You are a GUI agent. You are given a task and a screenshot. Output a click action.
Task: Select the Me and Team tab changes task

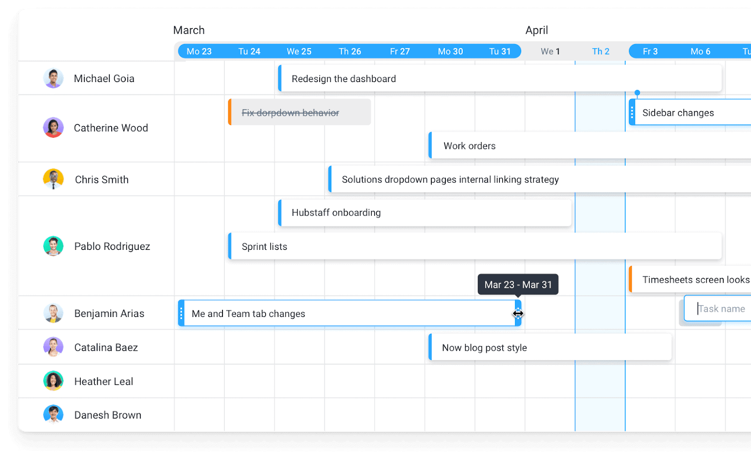(x=350, y=313)
